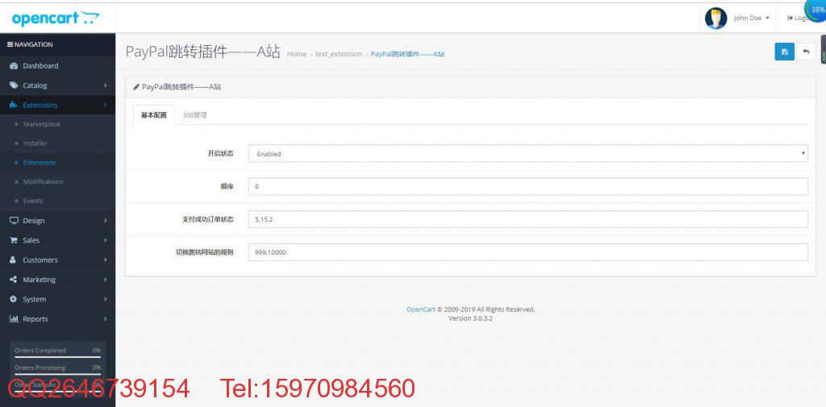Open the Extensions submenu item
826x407 pixels.
click(40, 162)
